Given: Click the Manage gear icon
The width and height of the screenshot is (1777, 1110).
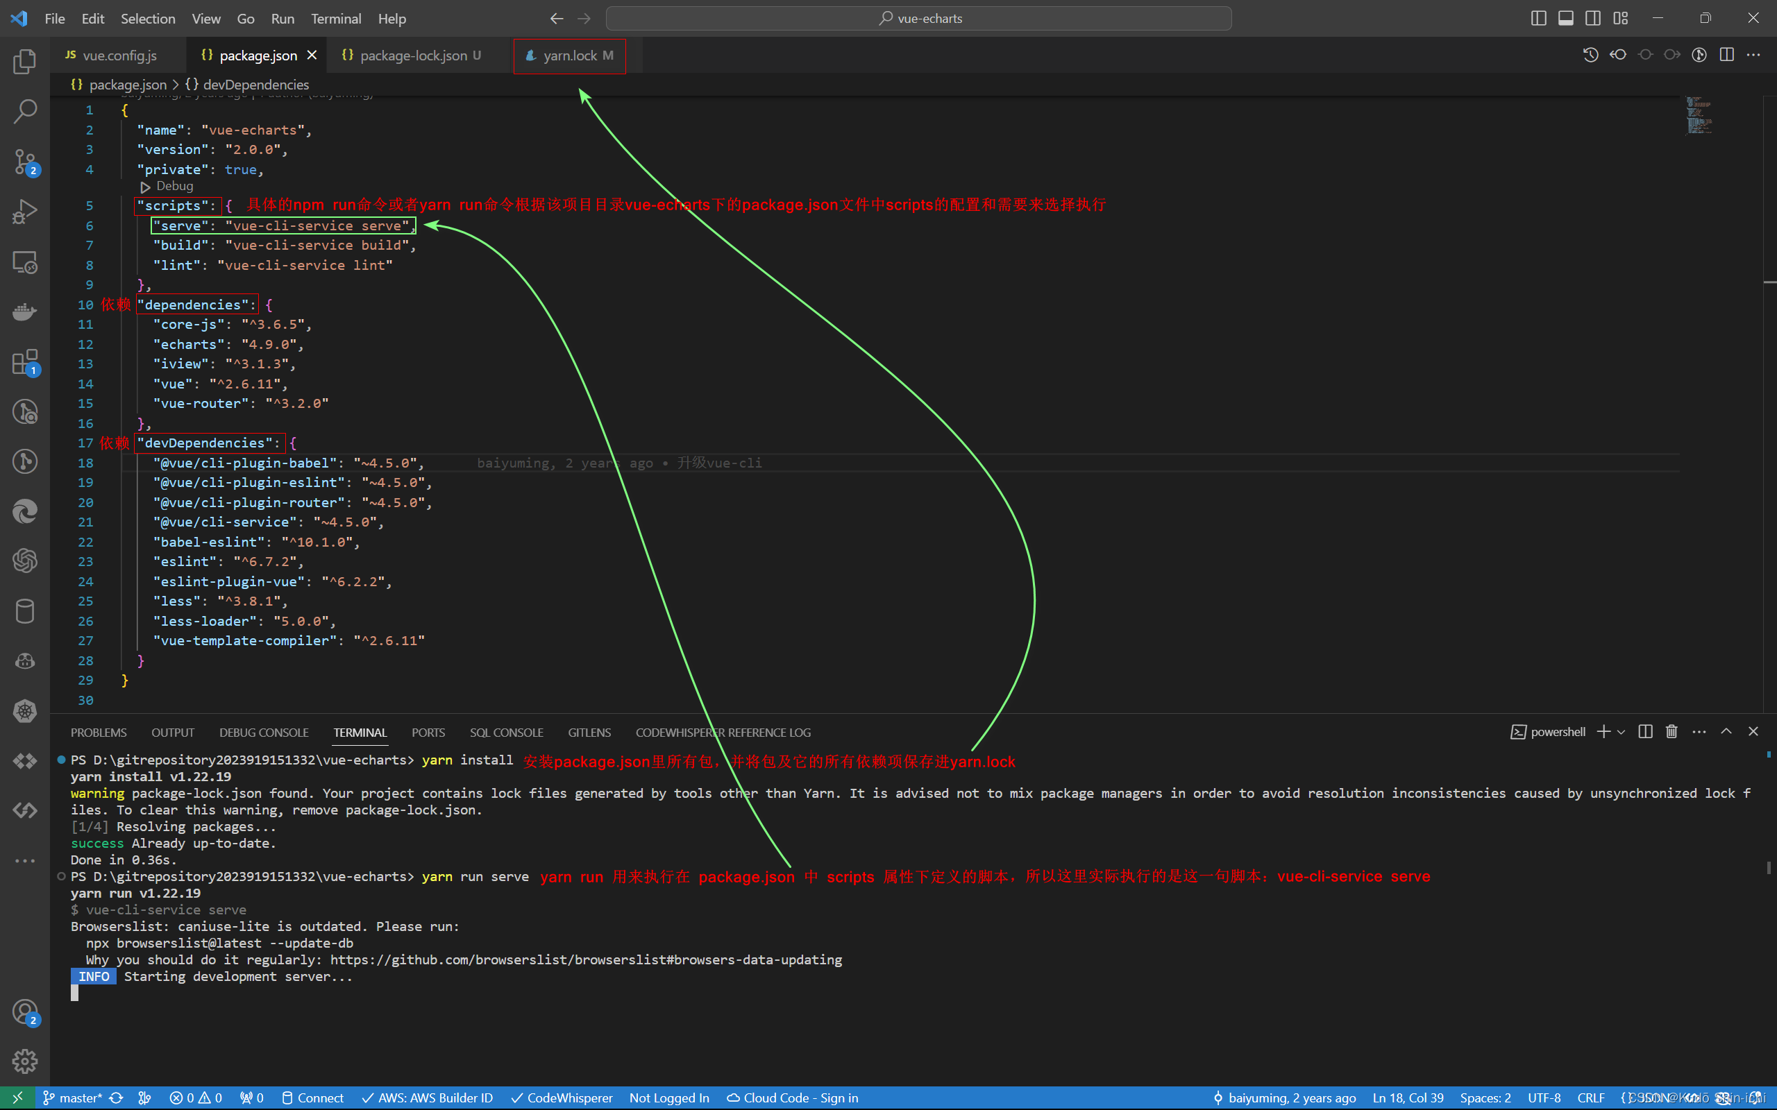Looking at the screenshot, I should pos(25,1061).
